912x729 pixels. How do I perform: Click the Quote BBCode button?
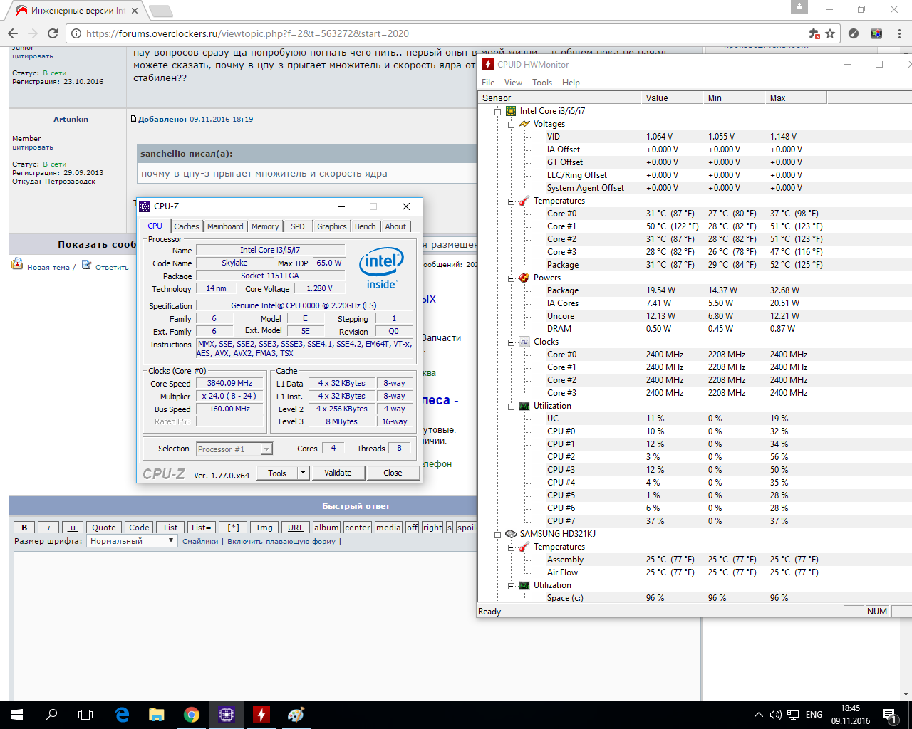[x=104, y=528]
